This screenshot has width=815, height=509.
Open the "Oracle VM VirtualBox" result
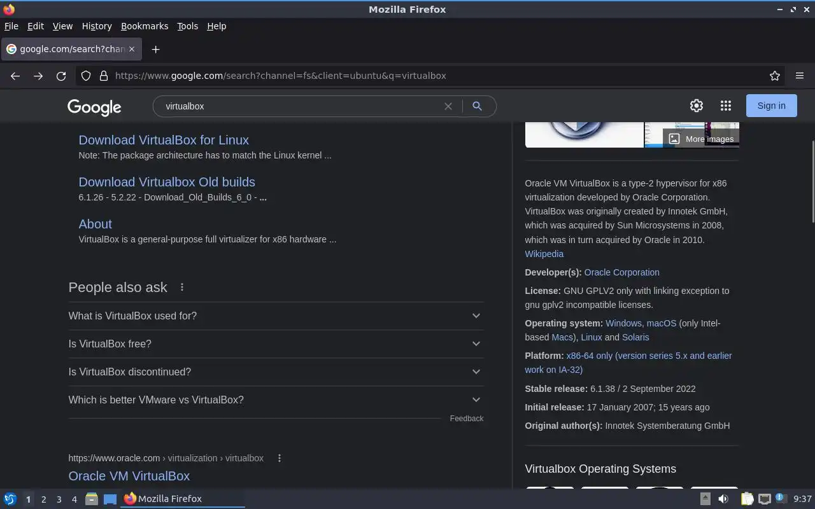(x=129, y=476)
